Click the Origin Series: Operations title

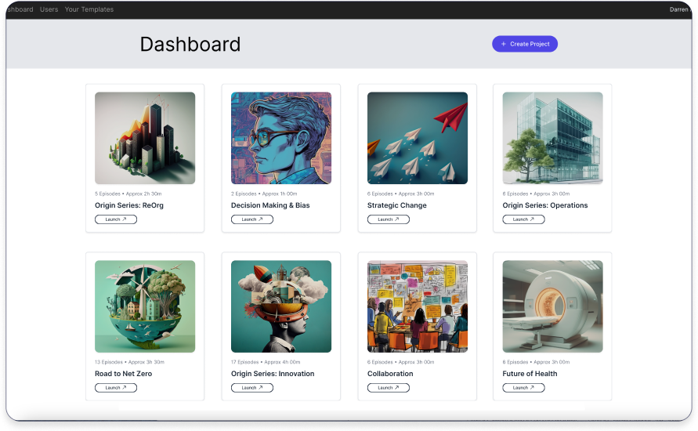pos(545,205)
